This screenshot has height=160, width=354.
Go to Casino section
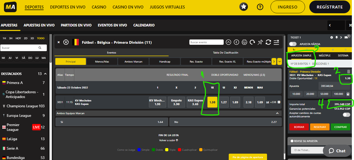coord(99,7)
